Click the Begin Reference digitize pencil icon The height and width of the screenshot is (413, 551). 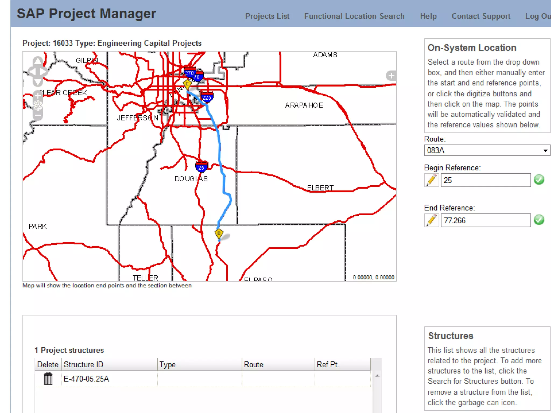pos(432,180)
